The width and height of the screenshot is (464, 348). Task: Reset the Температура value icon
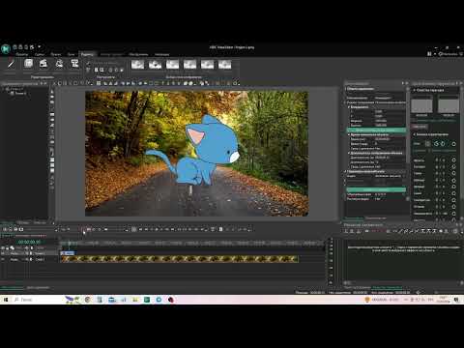click(453, 200)
